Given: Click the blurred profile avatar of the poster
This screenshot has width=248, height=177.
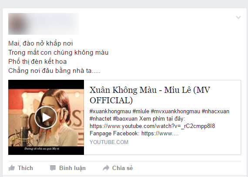Looking at the screenshot, I should [x=18, y=24].
